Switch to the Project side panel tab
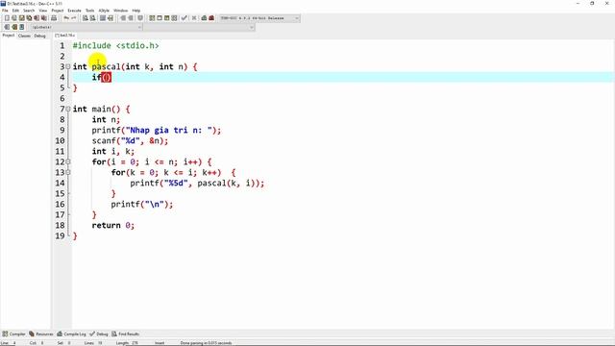 9,36
